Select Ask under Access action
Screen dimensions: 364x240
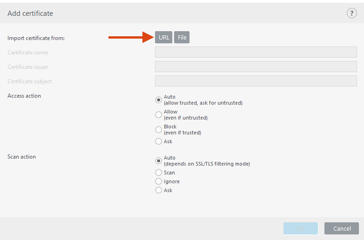[159, 141]
